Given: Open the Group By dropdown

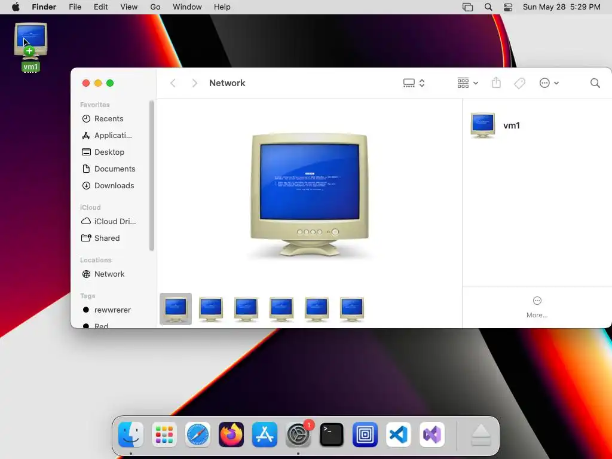Looking at the screenshot, I should [467, 83].
